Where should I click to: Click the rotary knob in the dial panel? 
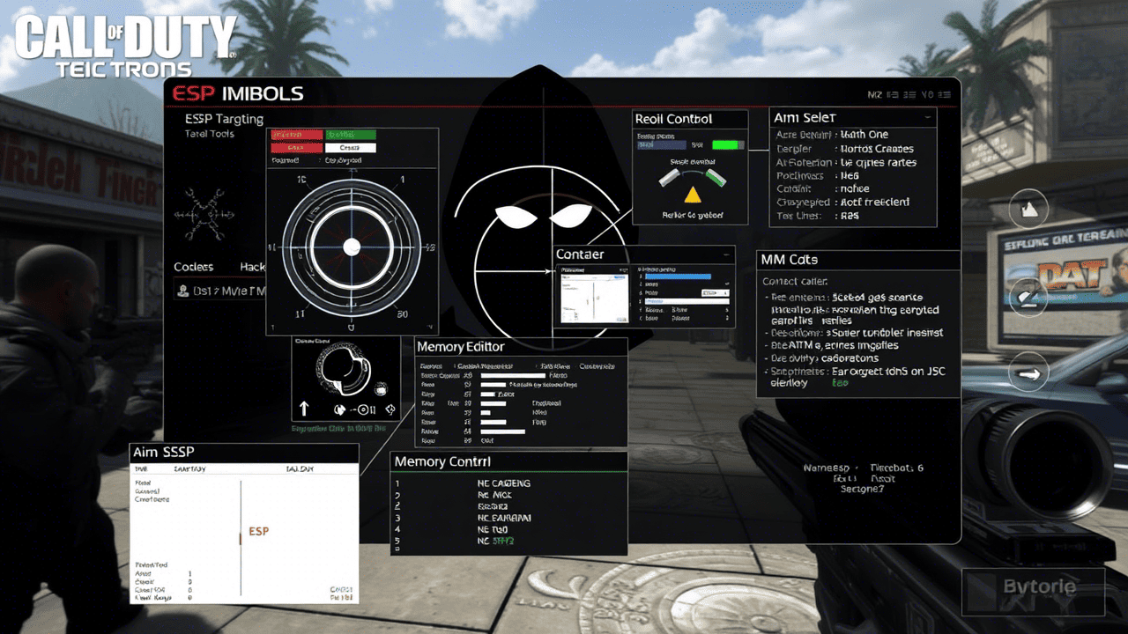(342, 371)
